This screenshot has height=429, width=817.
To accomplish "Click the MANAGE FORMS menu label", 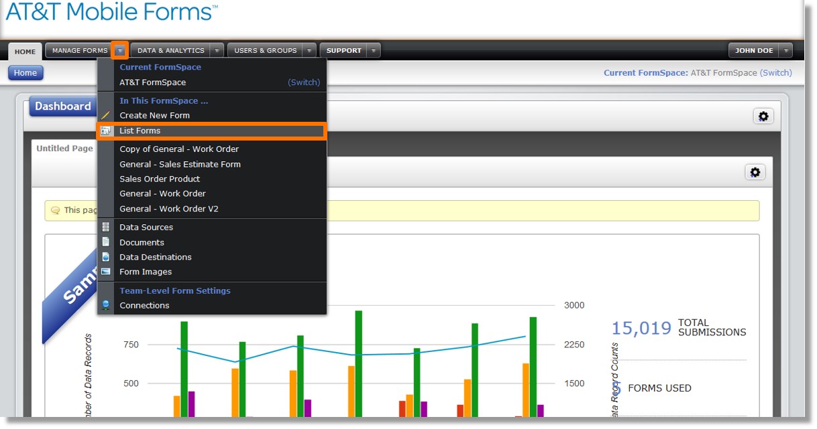I will point(80,50).
